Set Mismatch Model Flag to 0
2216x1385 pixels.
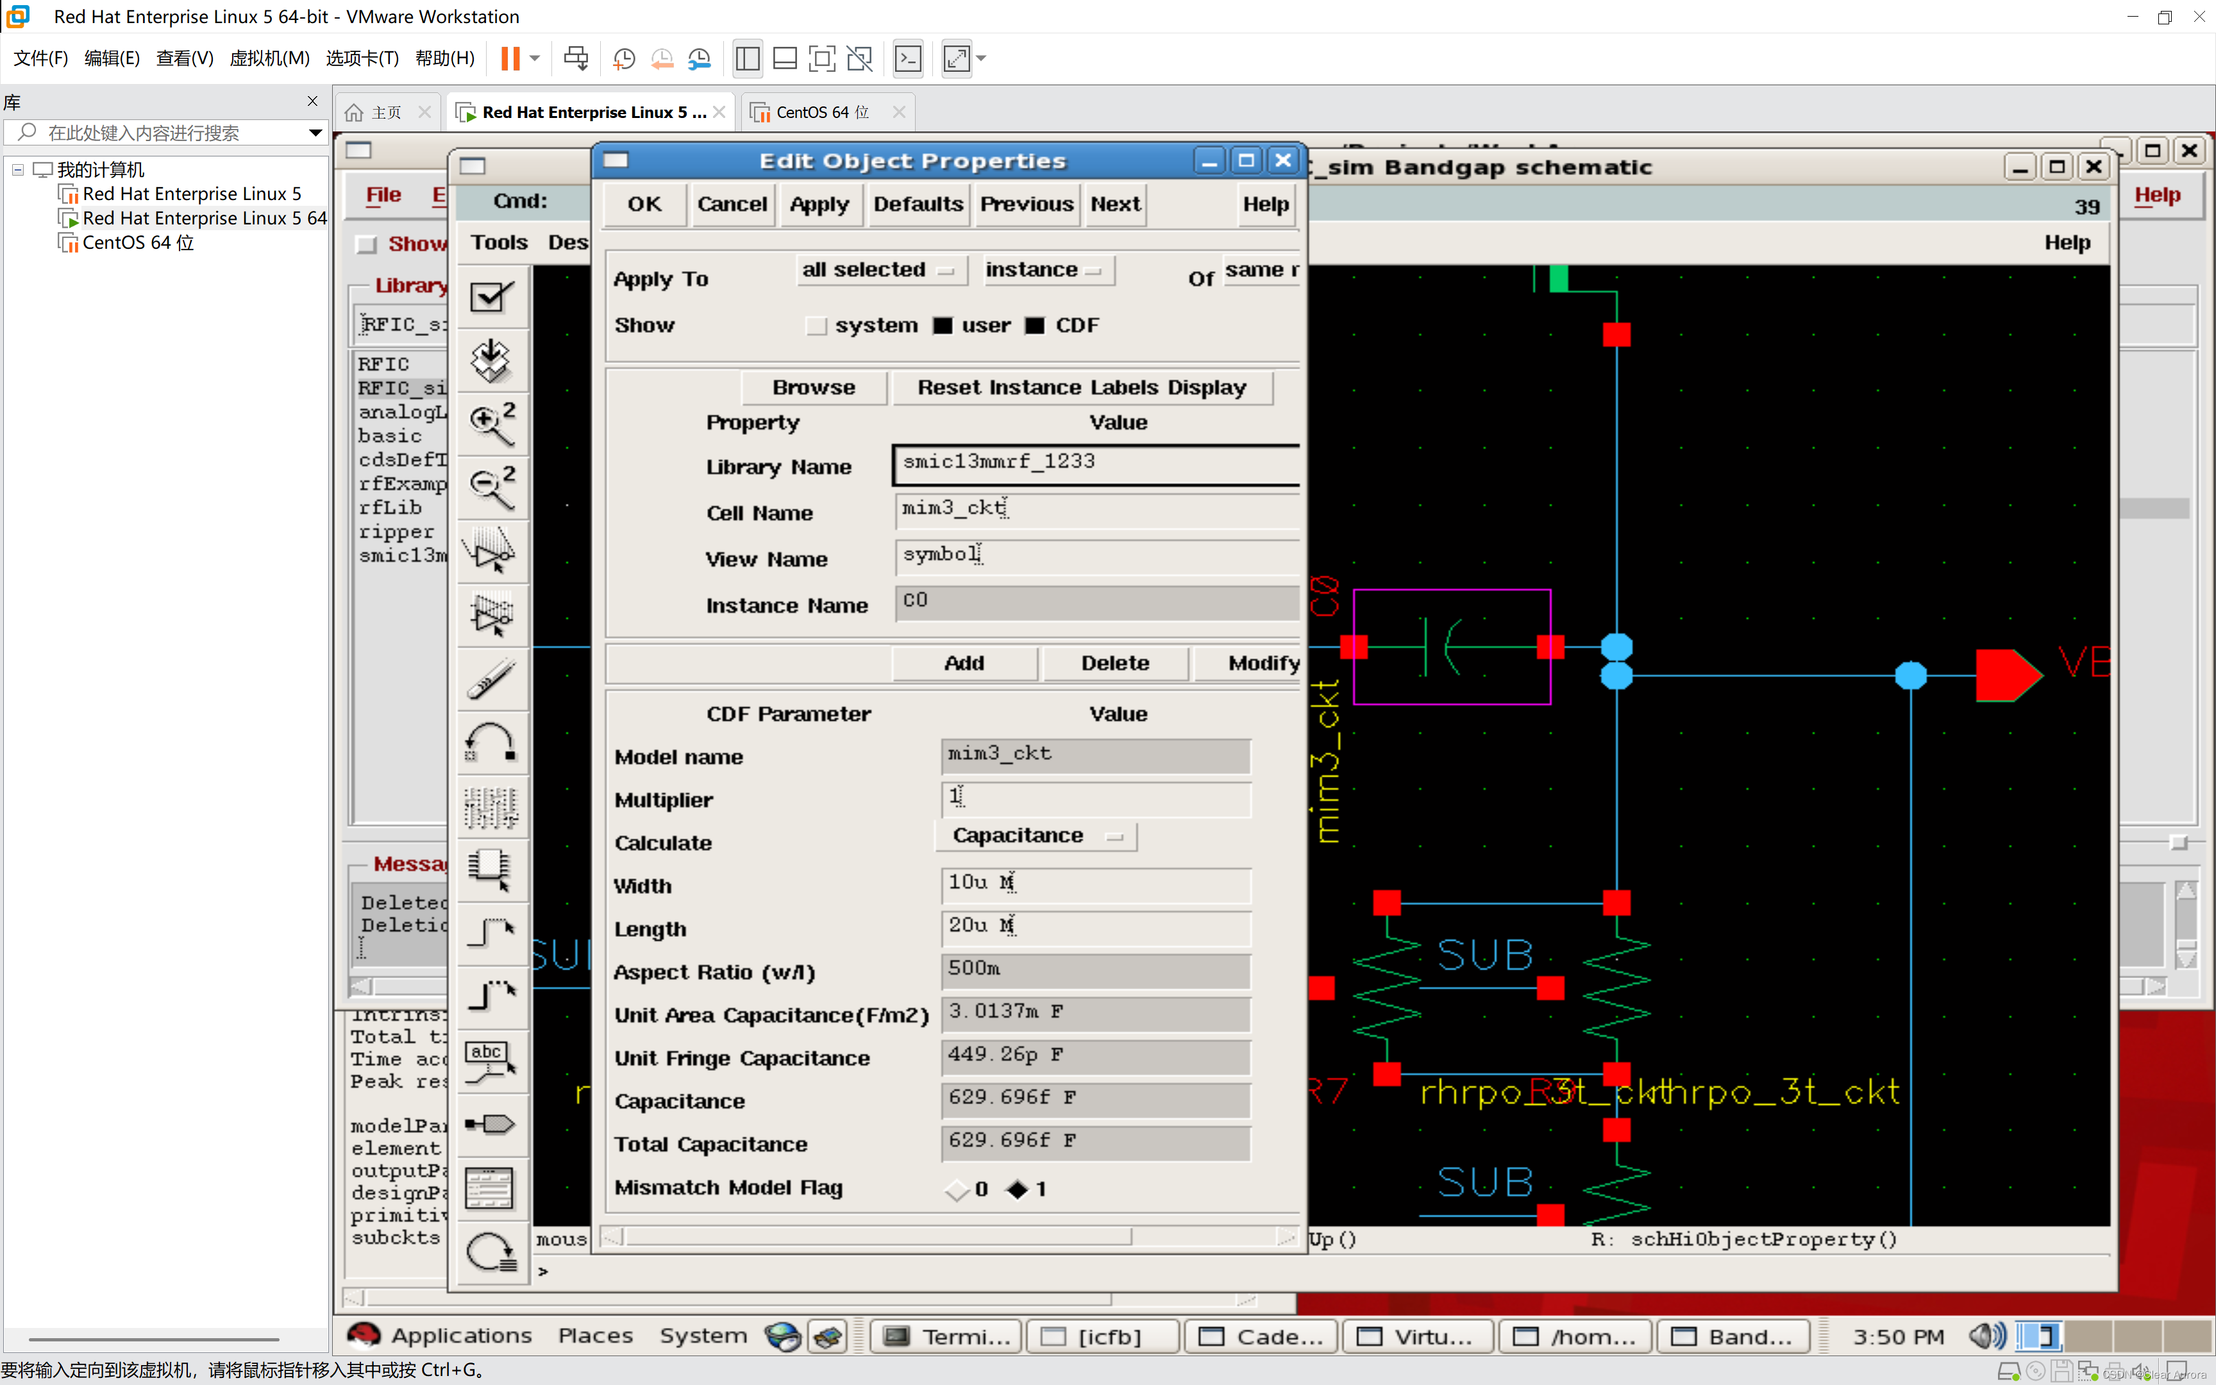(957, 1189)
